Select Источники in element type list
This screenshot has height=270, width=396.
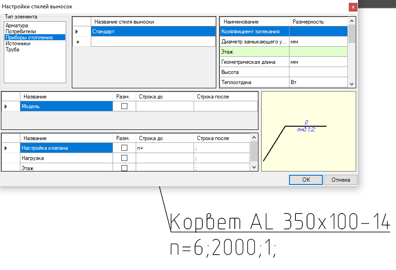click(18, 43)
